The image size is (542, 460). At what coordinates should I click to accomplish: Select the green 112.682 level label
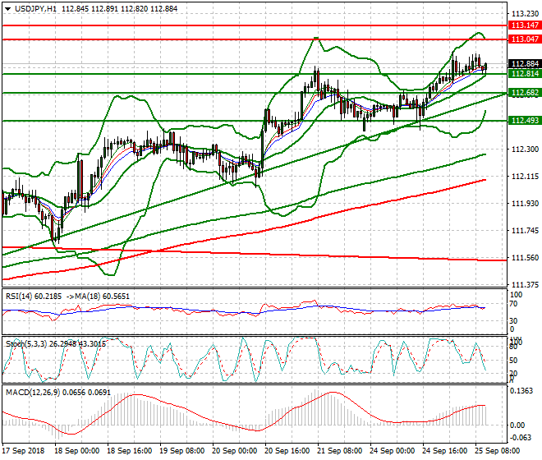click(525, 93)
